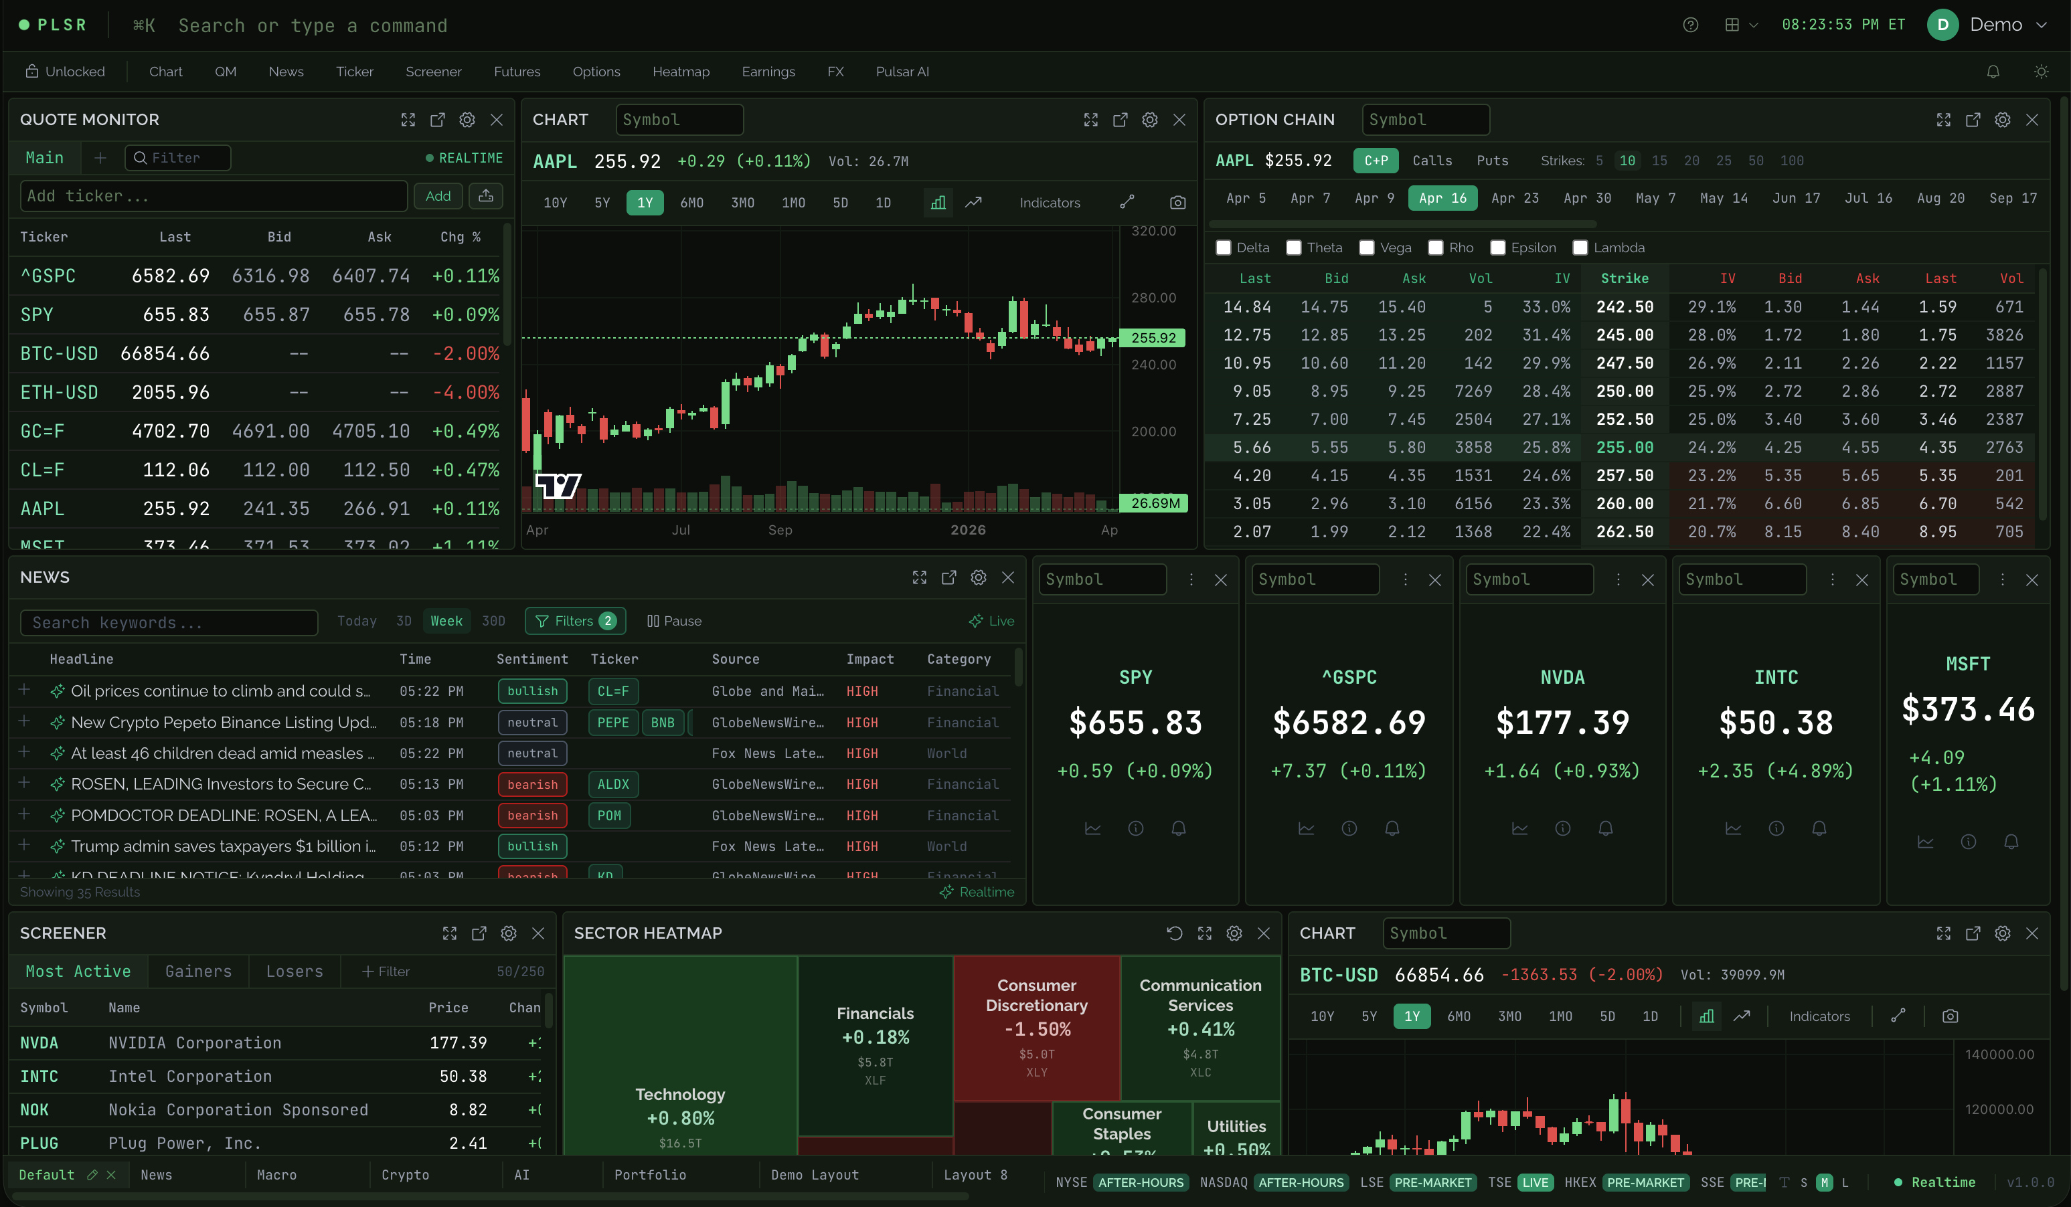
Task: Take a snapshot with the chart camera icon
Action: click(1177, 202)
